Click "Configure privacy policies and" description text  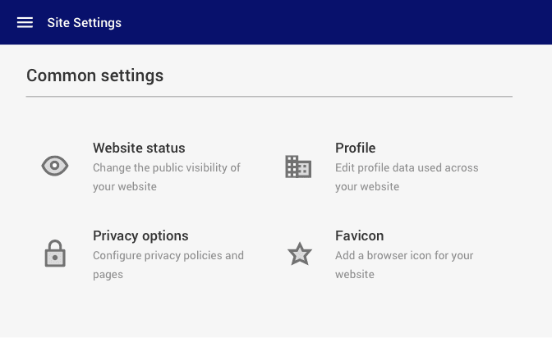coord(168,255)
